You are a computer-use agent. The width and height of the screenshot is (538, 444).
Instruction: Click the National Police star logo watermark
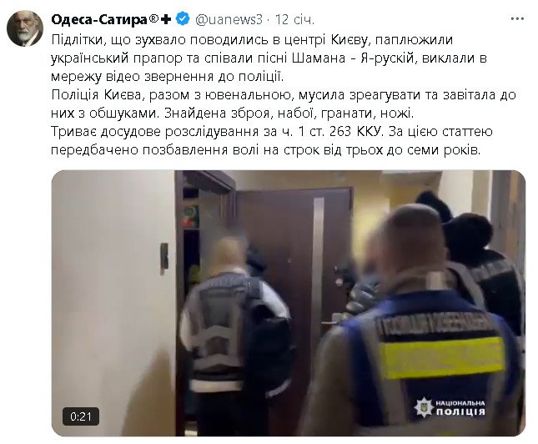[x=424, y=407]
